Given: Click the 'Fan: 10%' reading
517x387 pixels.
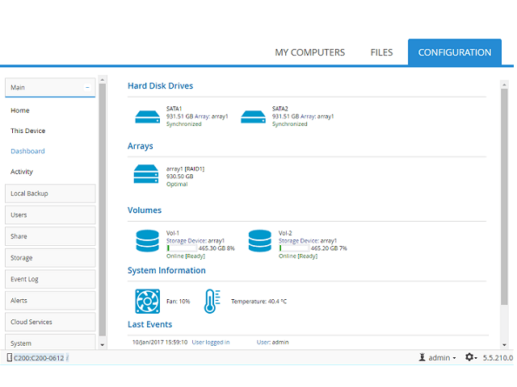Looking at the screenshot, I should click(x=178, y=302).
